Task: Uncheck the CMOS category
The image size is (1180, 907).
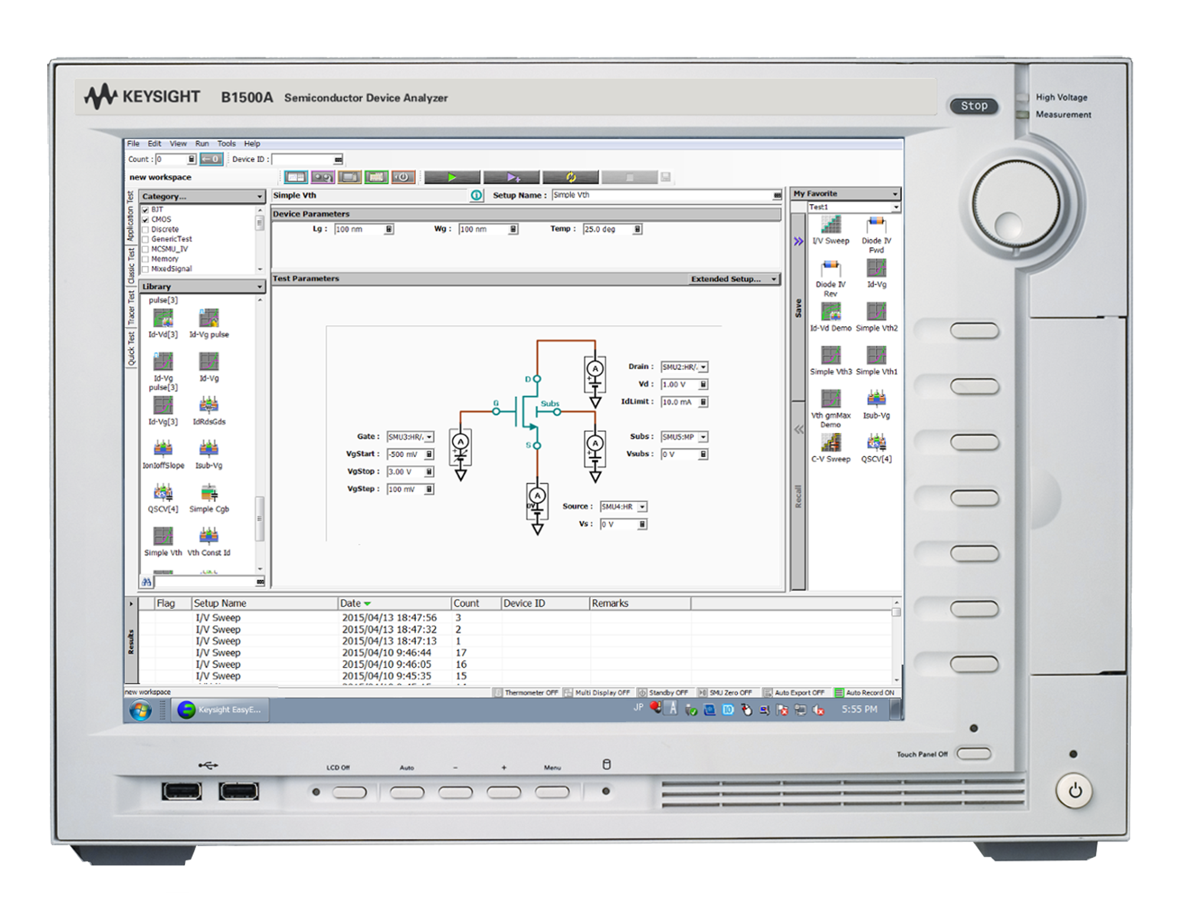Action: pyautogui.click(x=145, y=219)
